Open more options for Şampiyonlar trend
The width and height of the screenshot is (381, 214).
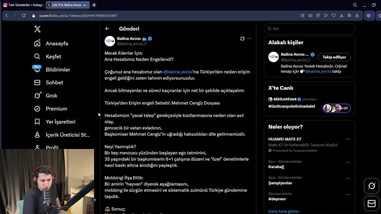pos(348,179)
